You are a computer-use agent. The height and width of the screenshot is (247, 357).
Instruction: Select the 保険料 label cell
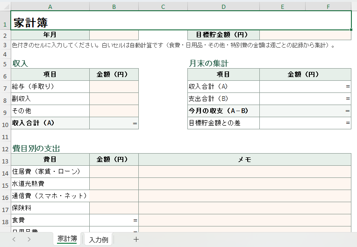coord(50,208)
